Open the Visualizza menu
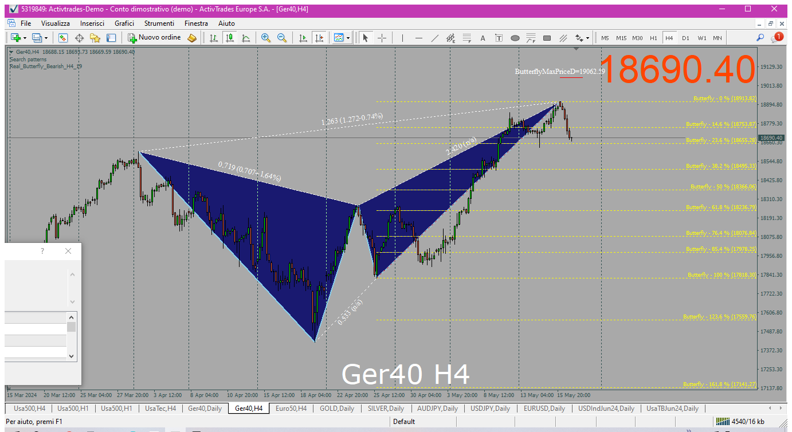The width and height of the screenshot is (792, 432). click(56, 23)
